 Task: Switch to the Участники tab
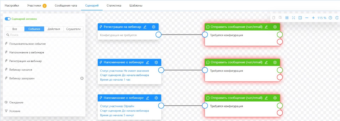pos(34,5)
